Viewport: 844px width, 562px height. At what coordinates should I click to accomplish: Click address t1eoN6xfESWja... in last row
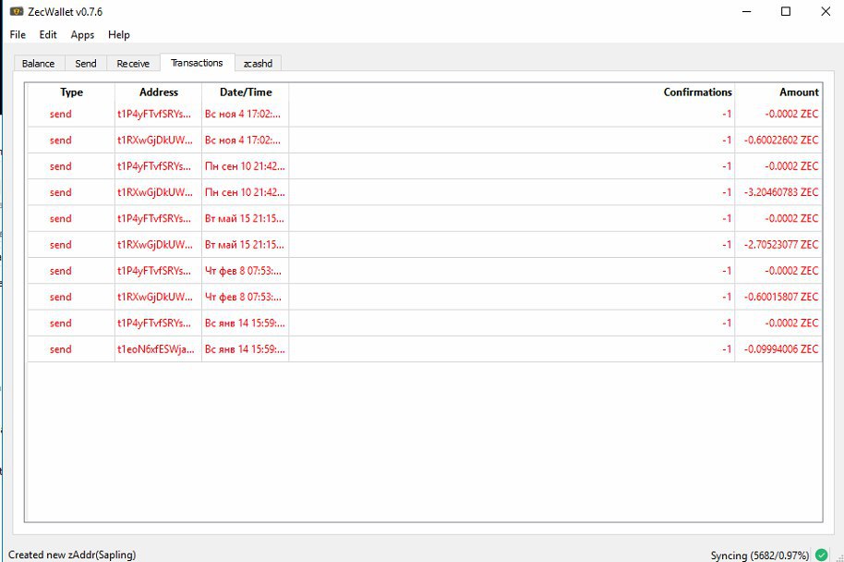[x=158, y=349]
